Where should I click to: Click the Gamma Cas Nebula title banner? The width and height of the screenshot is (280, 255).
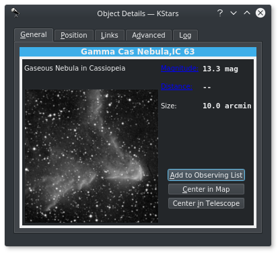pyautogui.click(x=138, y=52)
